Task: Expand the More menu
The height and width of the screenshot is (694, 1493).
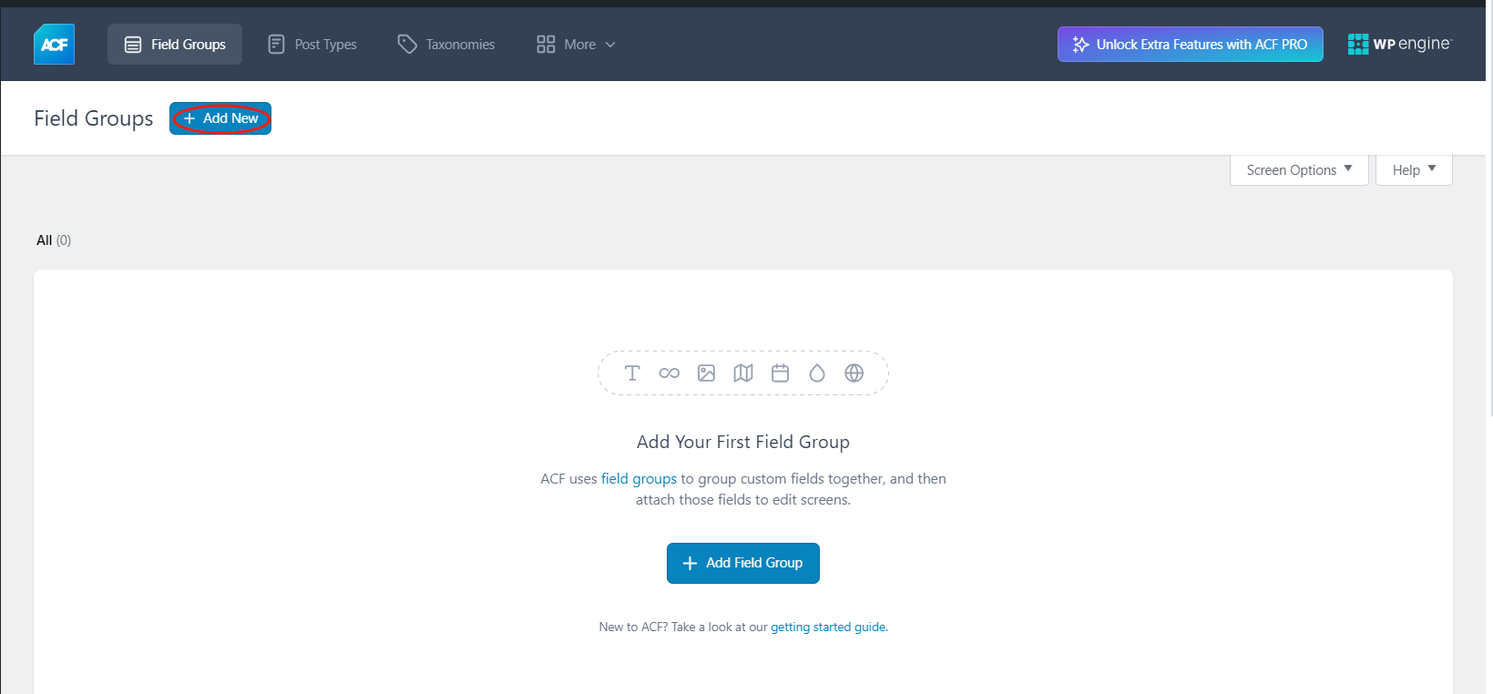Action: pyautogui.click(x=576, y=44)
